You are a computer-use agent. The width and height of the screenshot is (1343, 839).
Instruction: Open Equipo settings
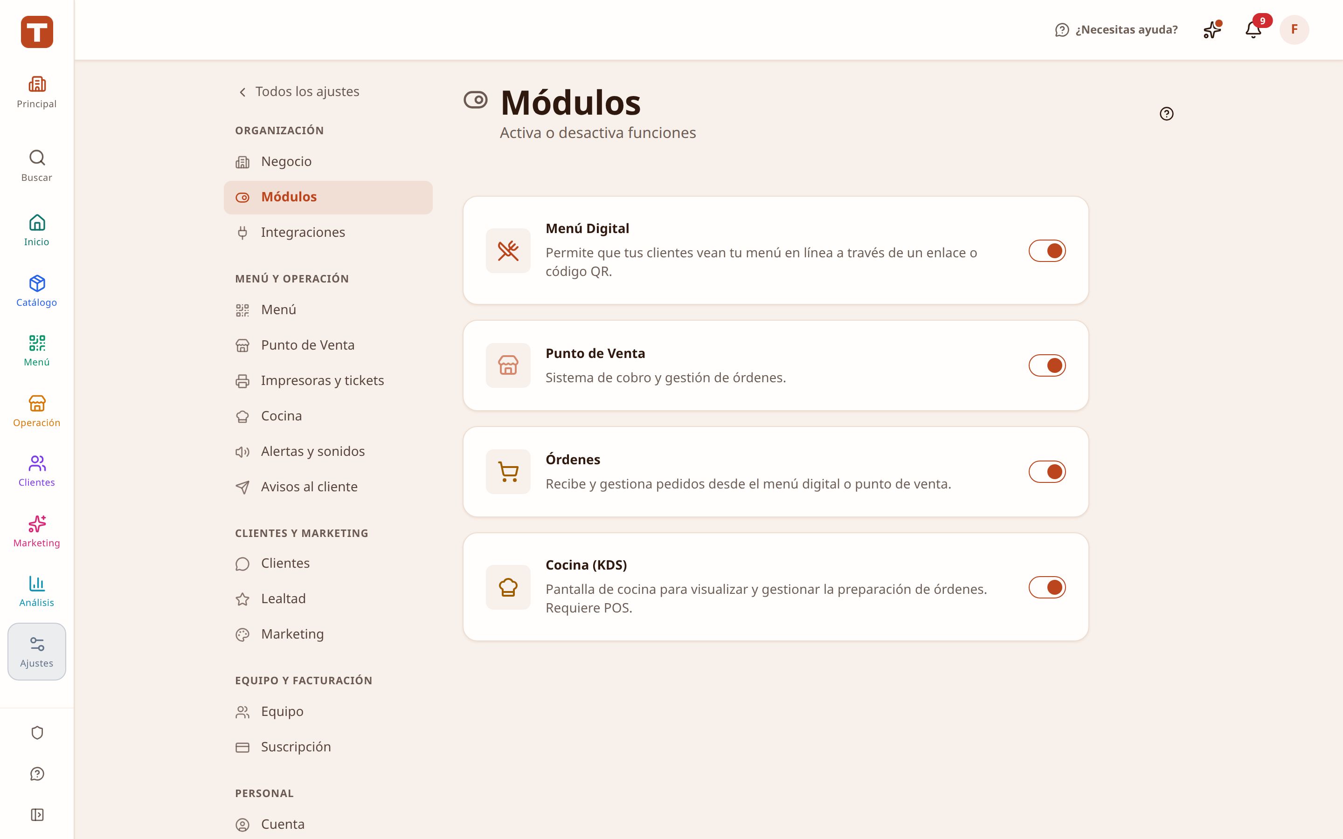328,711
